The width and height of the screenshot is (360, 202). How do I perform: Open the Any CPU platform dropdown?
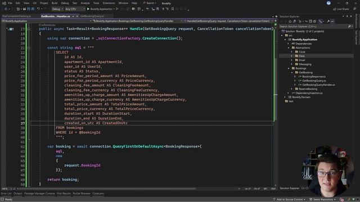75,9
